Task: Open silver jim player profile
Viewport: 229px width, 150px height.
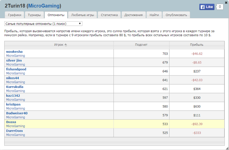Action: [x=14, y=60]
